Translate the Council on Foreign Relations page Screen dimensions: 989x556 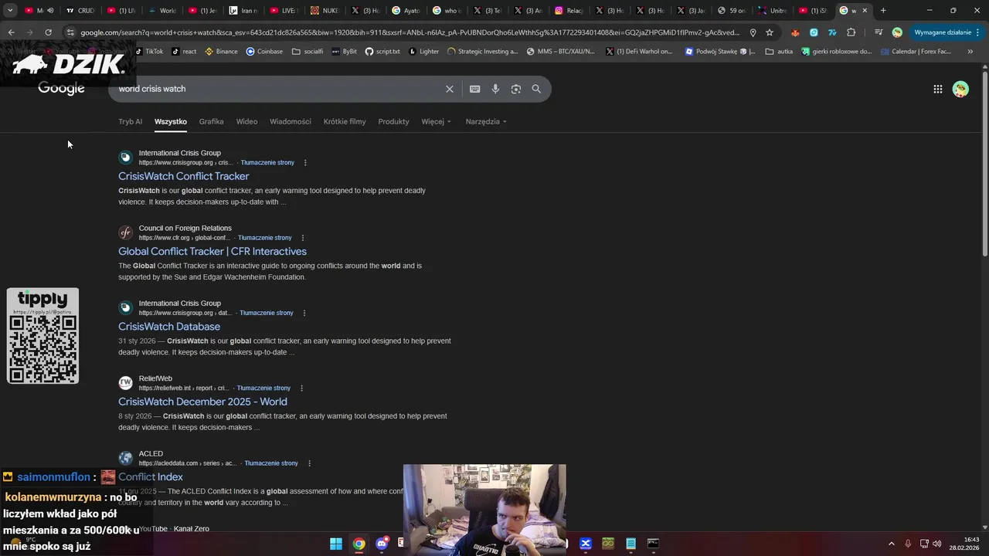click(264, 238)
